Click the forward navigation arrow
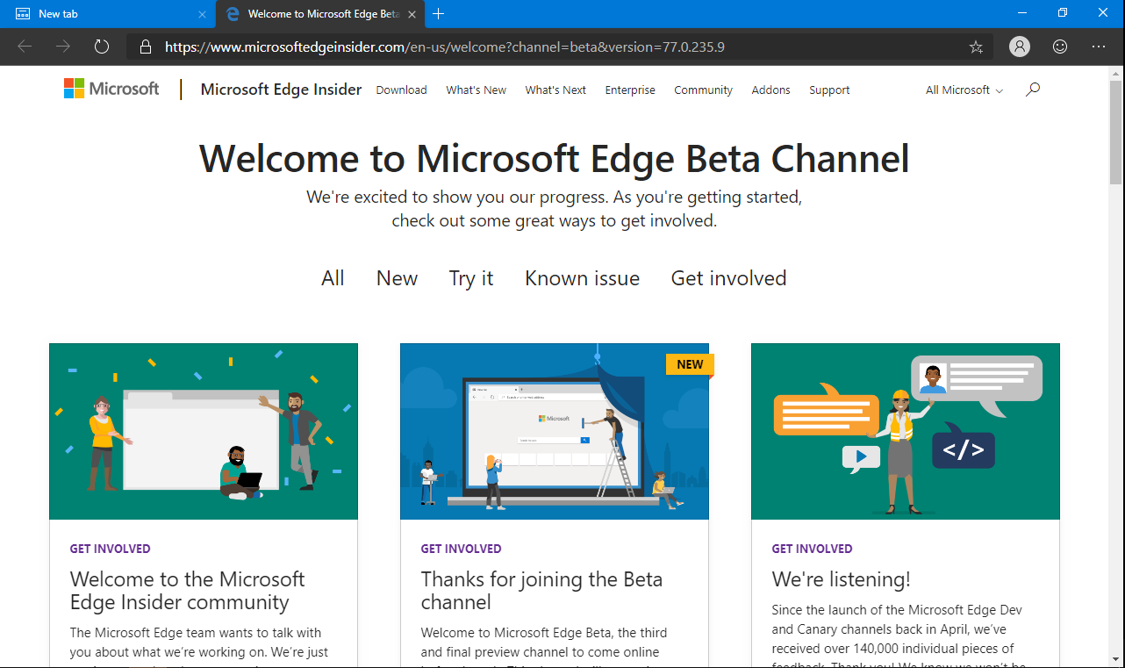The width and height of the screenshot is (1125, 668). (x=63, y=47)
